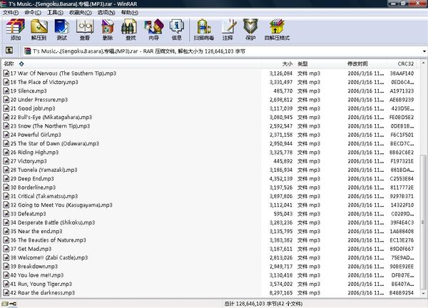Sort by the CRC32 column header
The image size is (428, 308).
click(402, 64)
